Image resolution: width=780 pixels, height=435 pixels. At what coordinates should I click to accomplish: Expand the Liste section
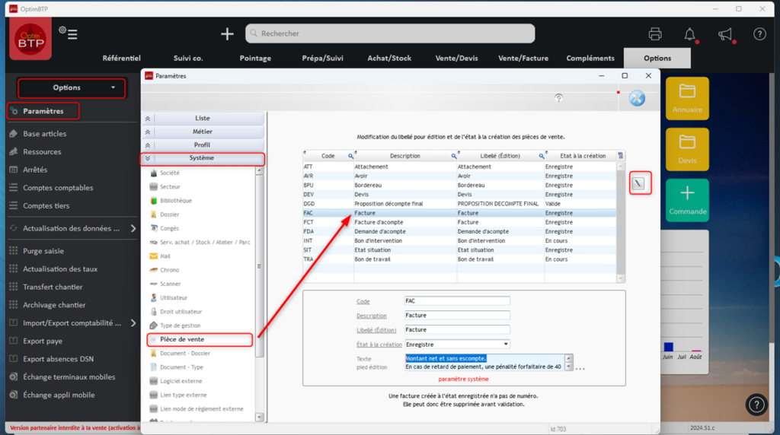click(x=203, y=119)
